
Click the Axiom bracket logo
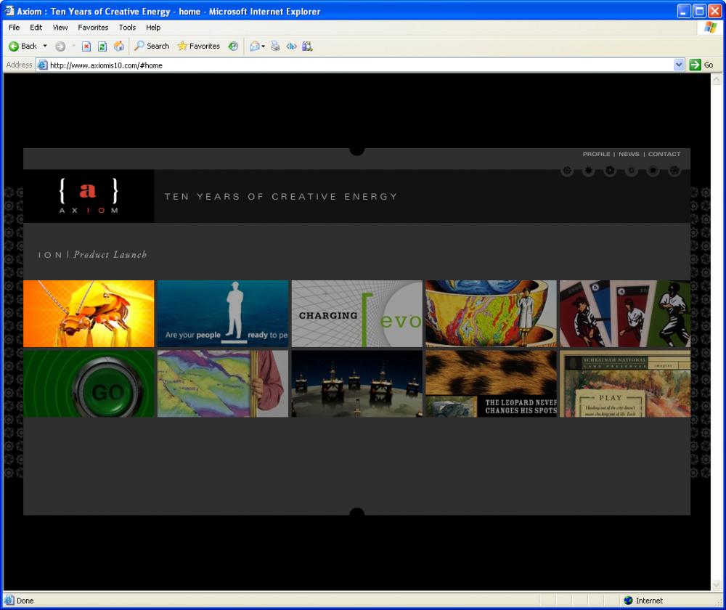pos(88,196)
